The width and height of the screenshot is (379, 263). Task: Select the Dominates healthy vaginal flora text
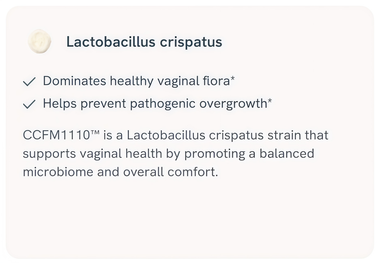tap(136, 81)
